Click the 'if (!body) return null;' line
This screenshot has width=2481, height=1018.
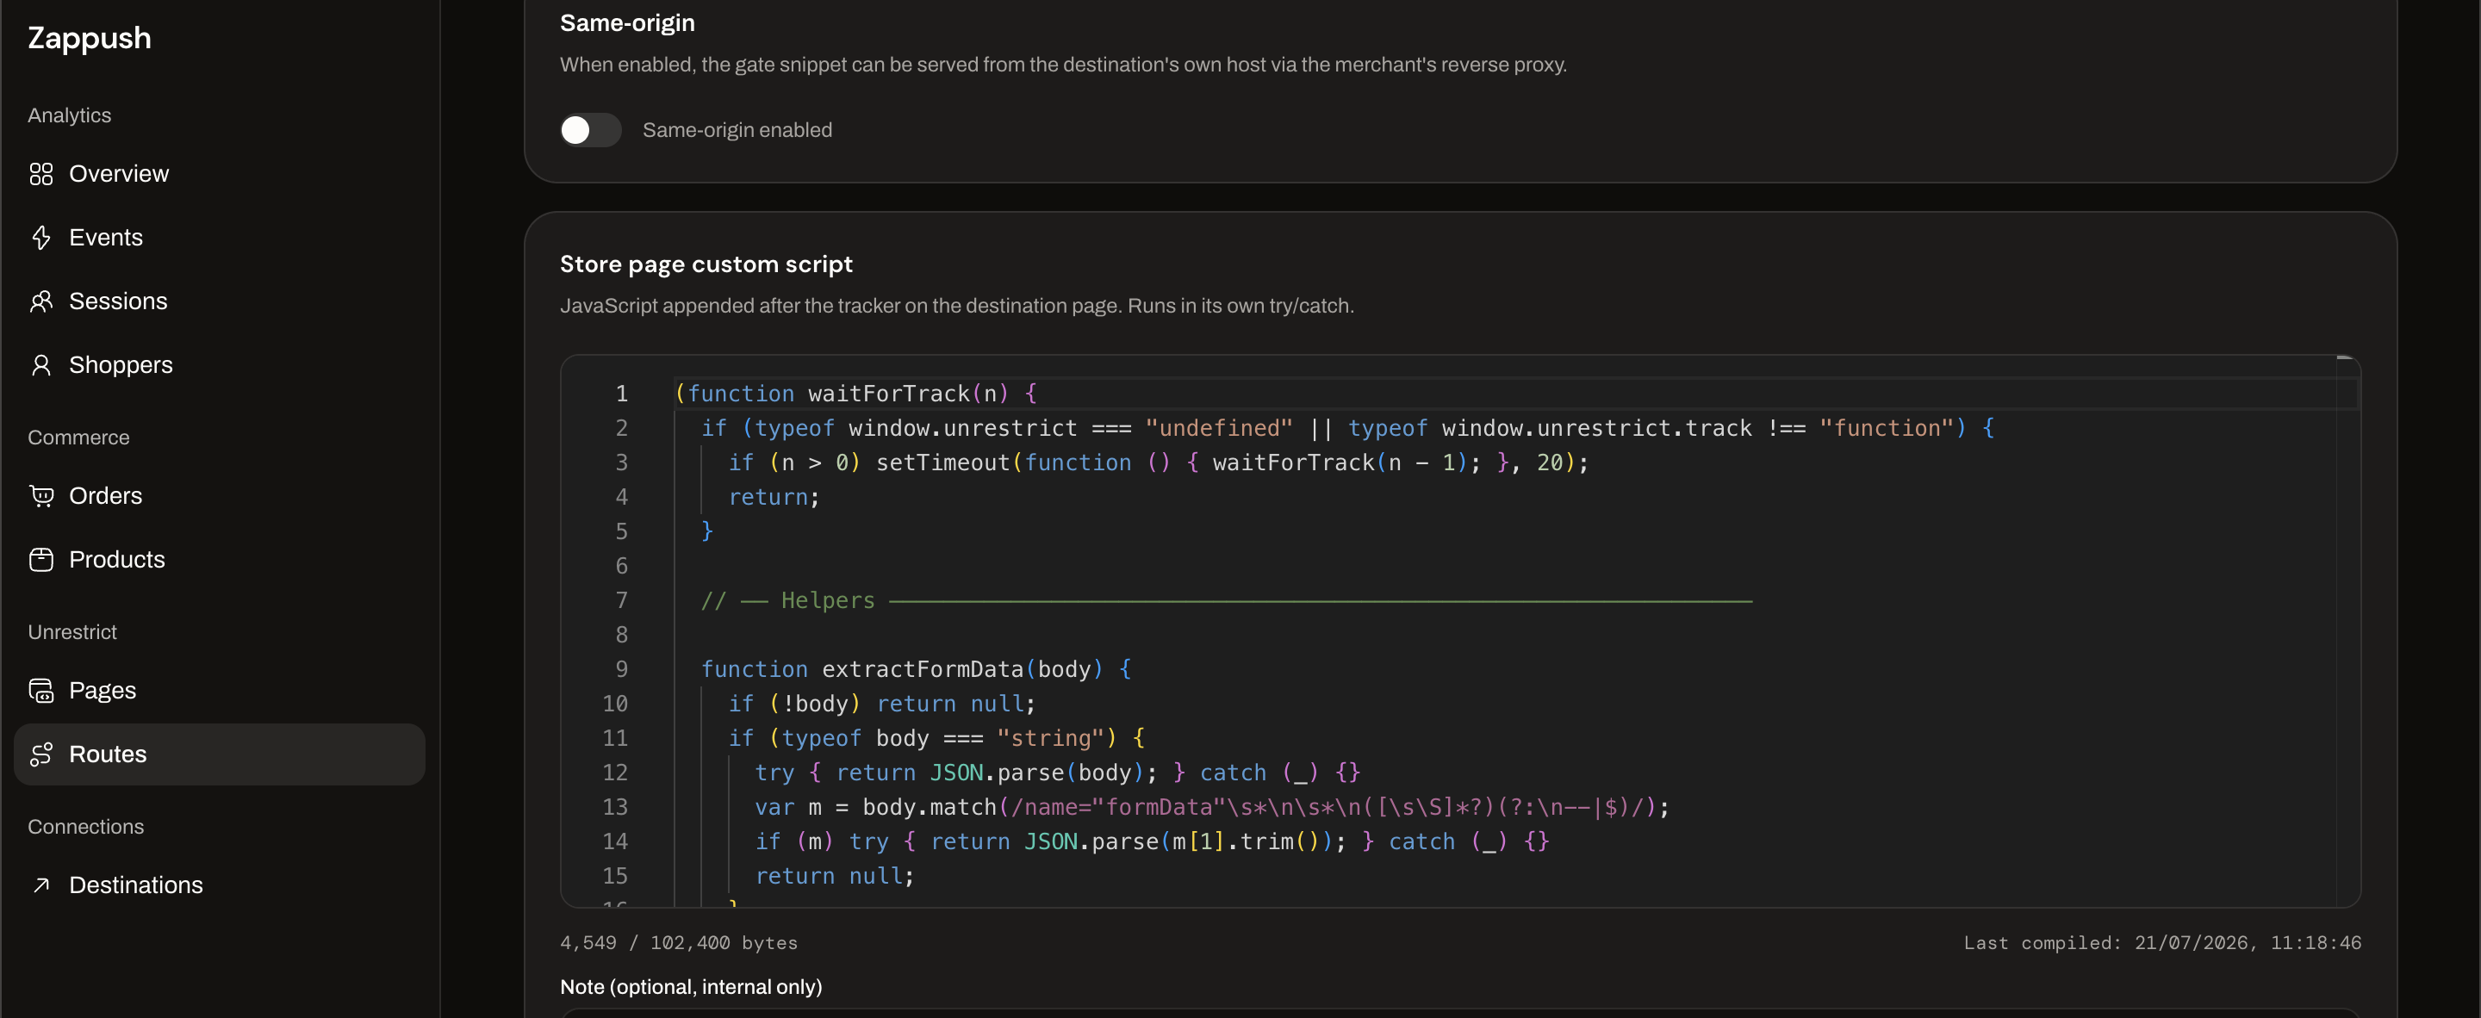tap(881, 704)
